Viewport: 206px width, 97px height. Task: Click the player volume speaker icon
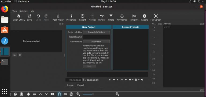click(x=142, y=80)
